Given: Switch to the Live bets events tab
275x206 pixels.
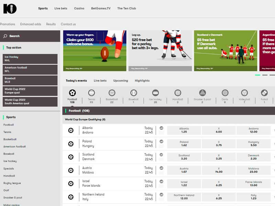Looking at the screenshot, I should (100, 81).
